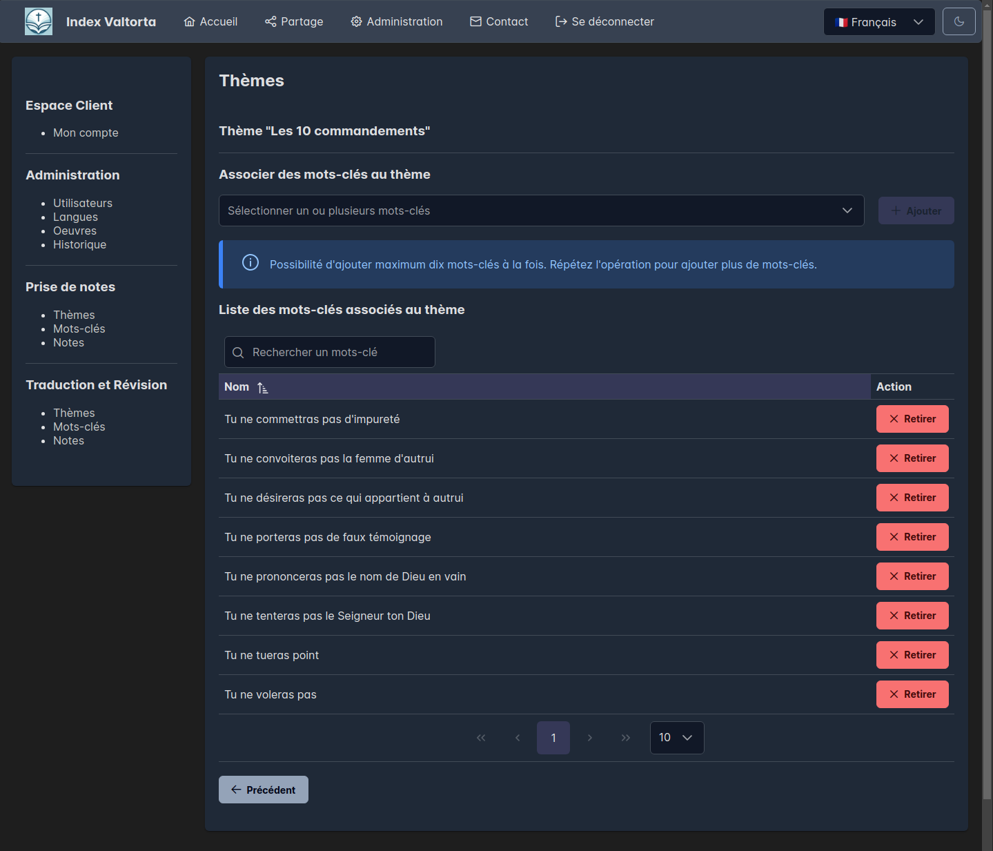This screenshot has height=851, width=993.
Task: Open the Partage menu item
Action: tap(294, 21)
